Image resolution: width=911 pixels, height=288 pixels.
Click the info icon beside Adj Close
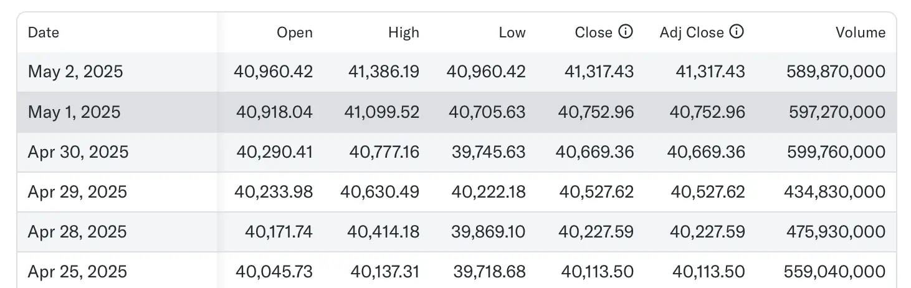pos(737,32)
